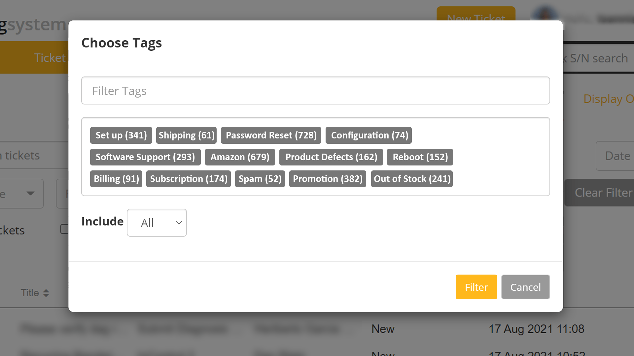
Task: Sort by the Title column arrows
Action: [x=46, y=293]
